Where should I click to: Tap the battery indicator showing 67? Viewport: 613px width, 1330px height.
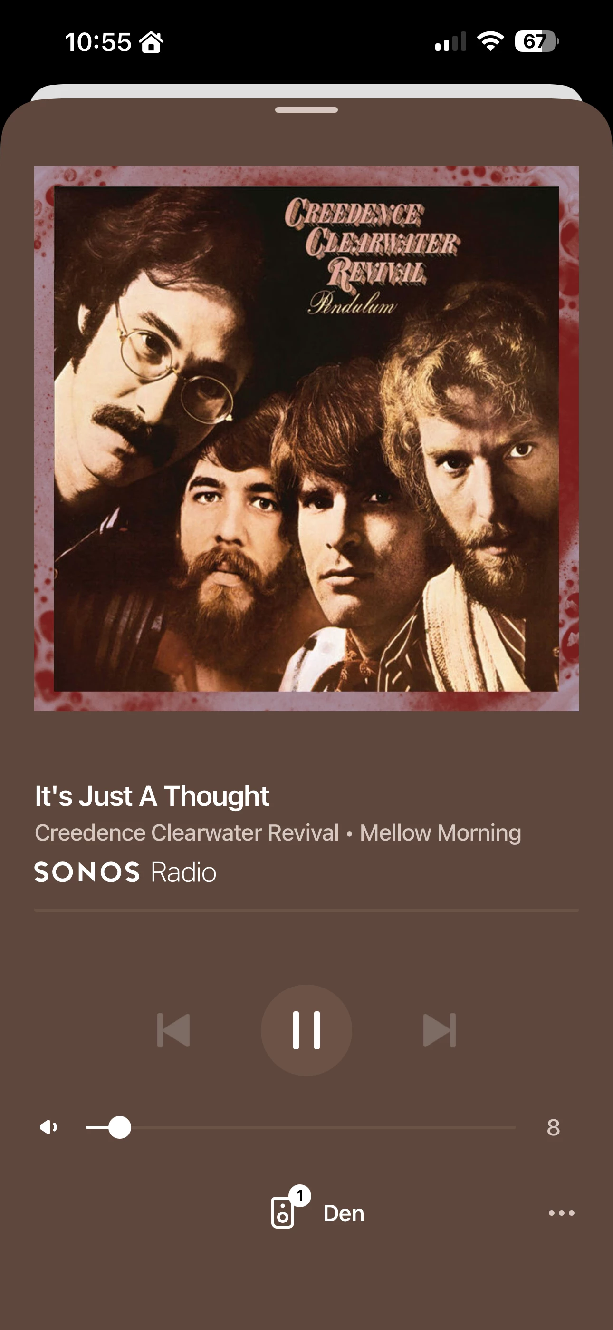tap(536, 41)
